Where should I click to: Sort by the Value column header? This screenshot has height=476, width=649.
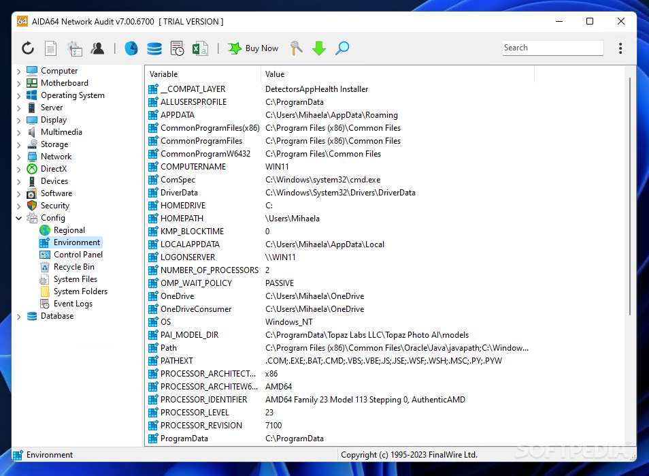click(x=398, y=74)
